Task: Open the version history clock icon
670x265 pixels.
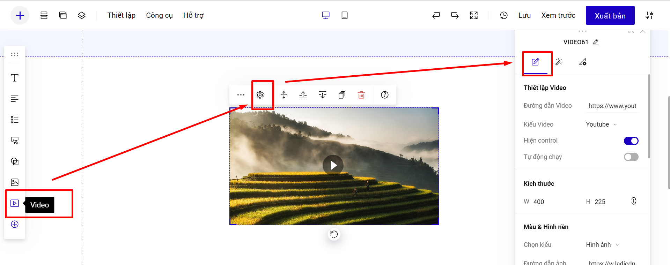Action: 503,15
